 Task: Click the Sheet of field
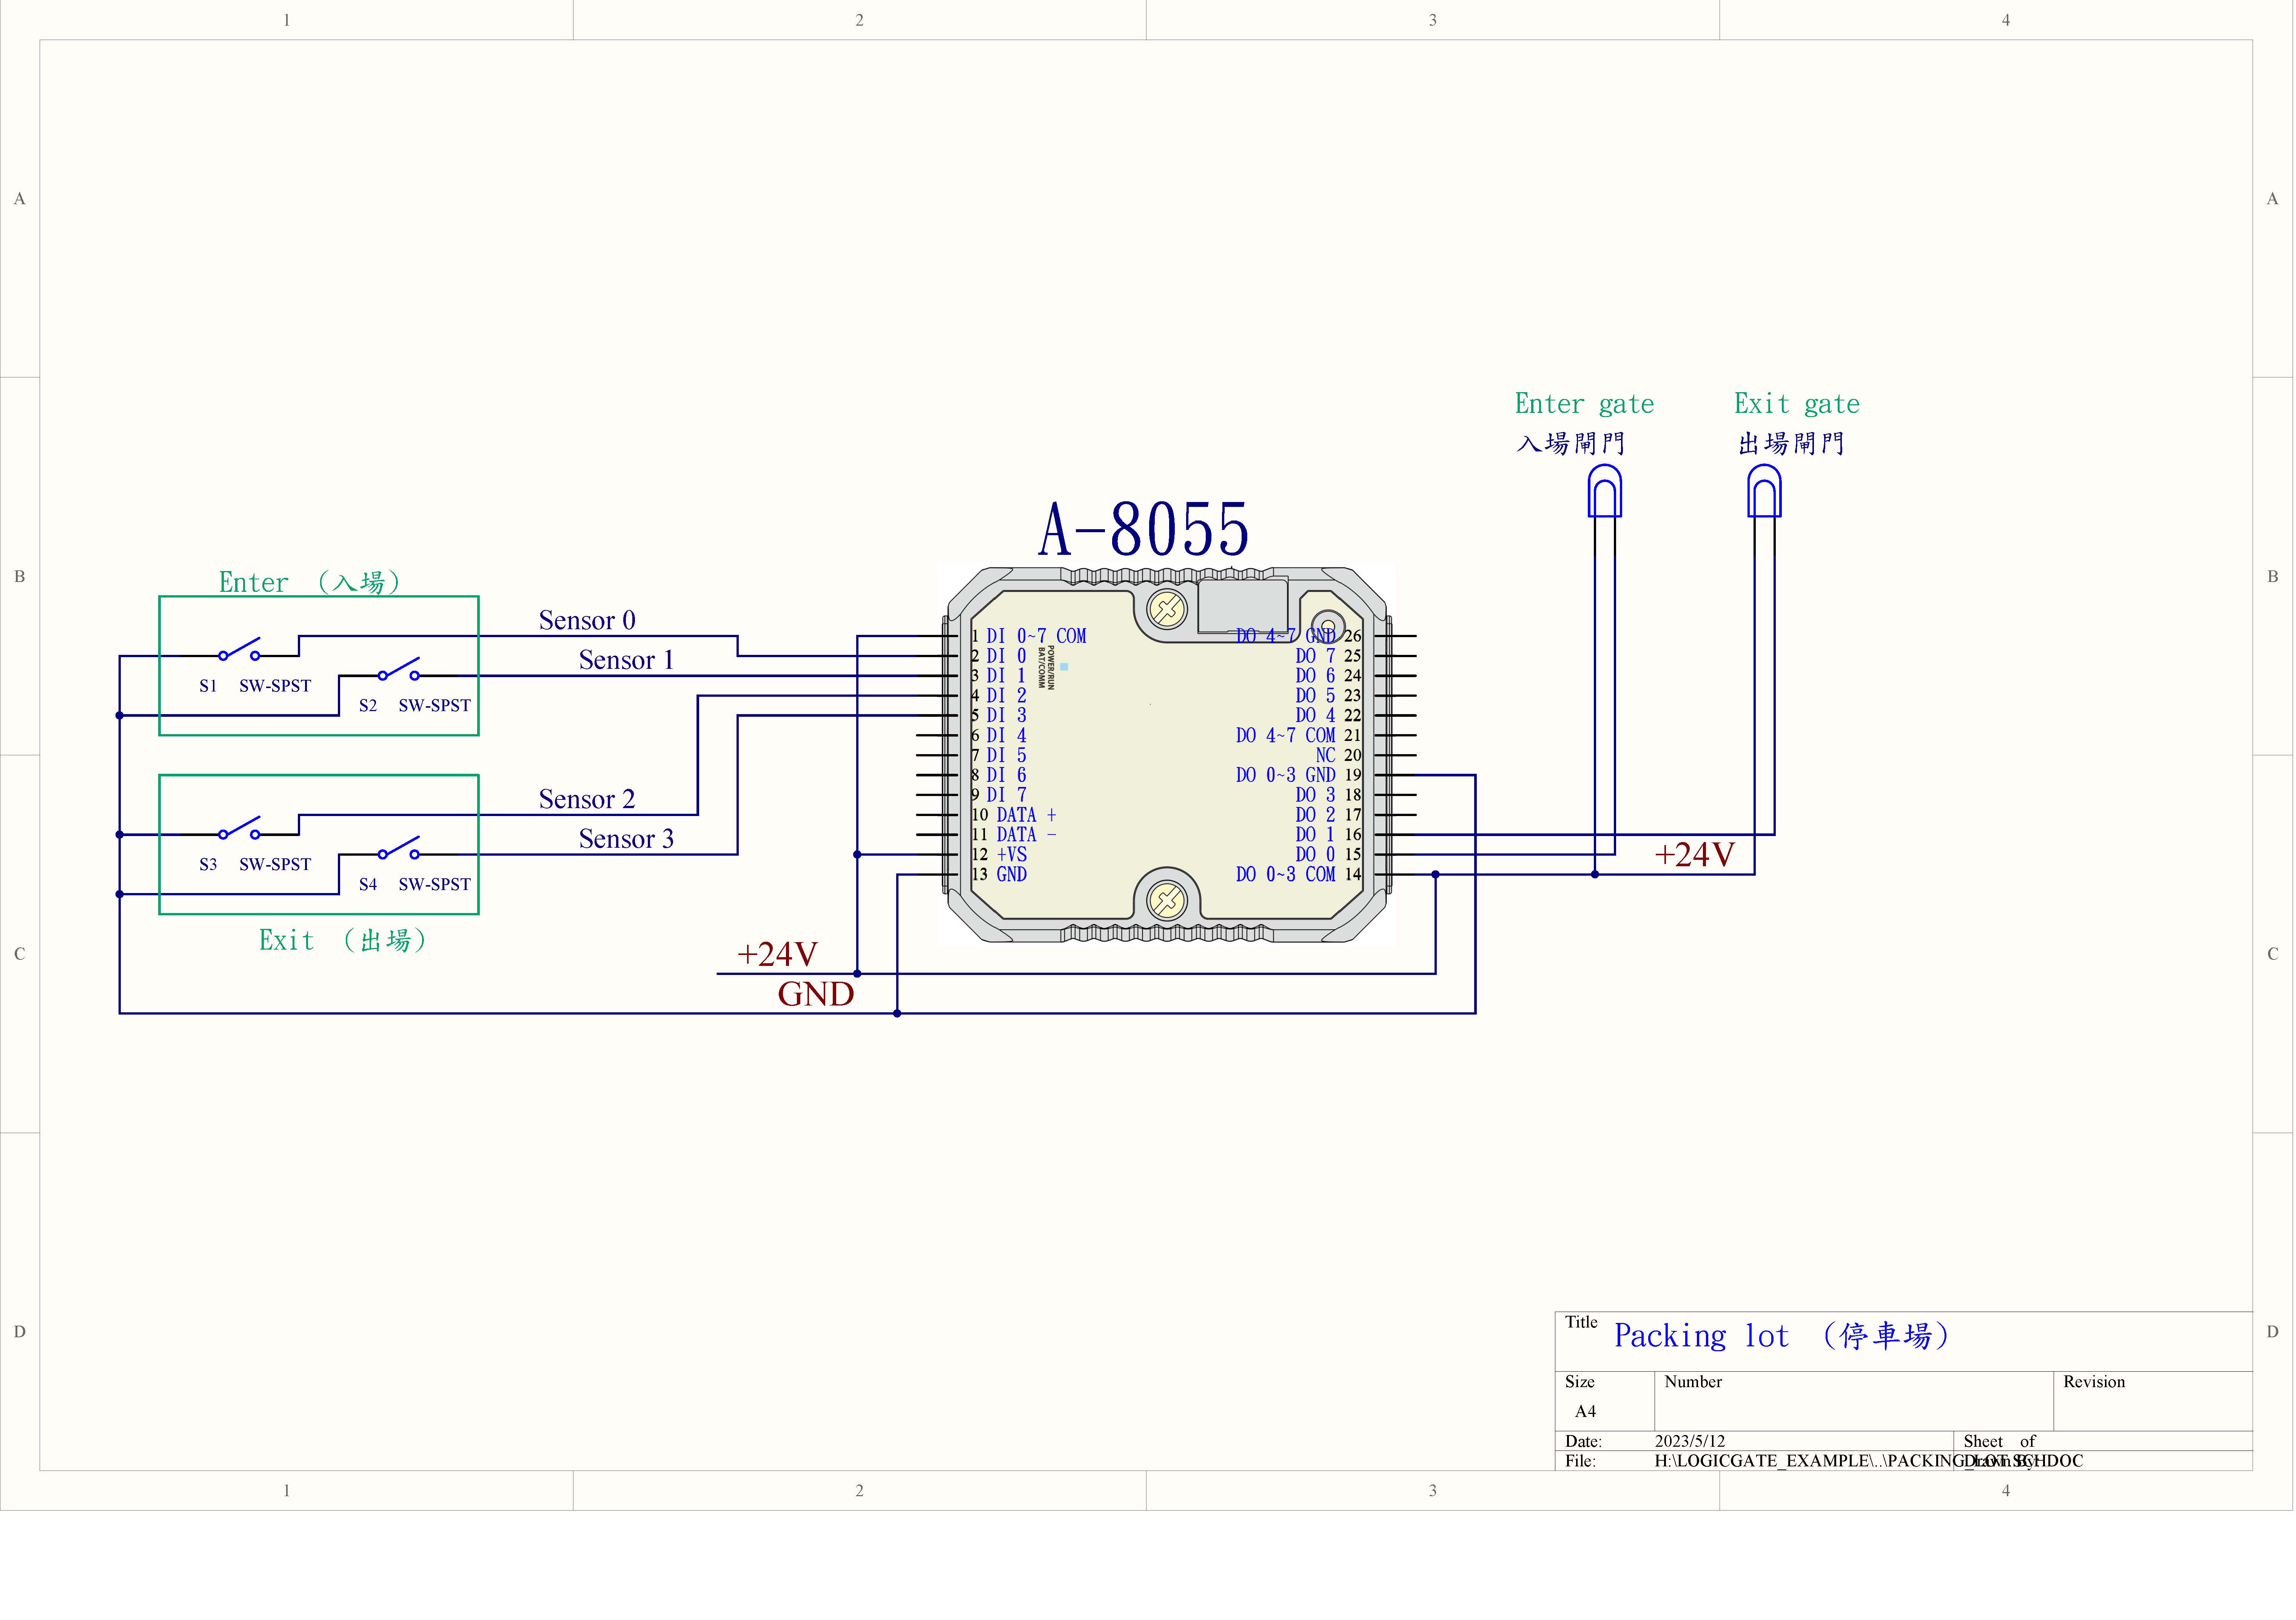tap(2103, 1442)
